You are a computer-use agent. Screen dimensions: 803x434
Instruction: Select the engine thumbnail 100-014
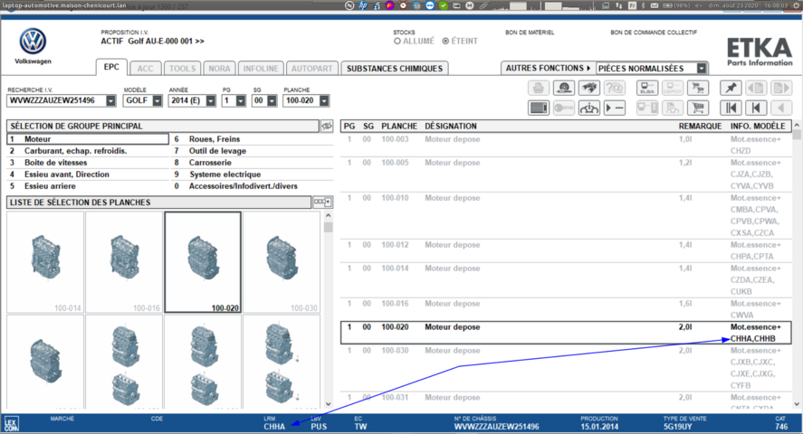(x=45, y=262)
